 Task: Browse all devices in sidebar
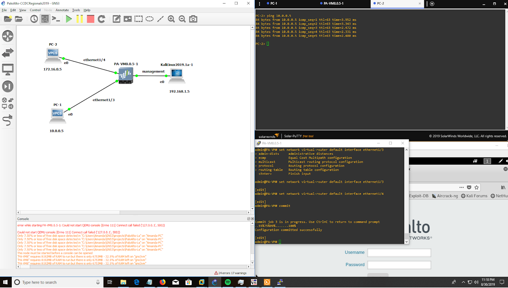click(x=8, y=103)
